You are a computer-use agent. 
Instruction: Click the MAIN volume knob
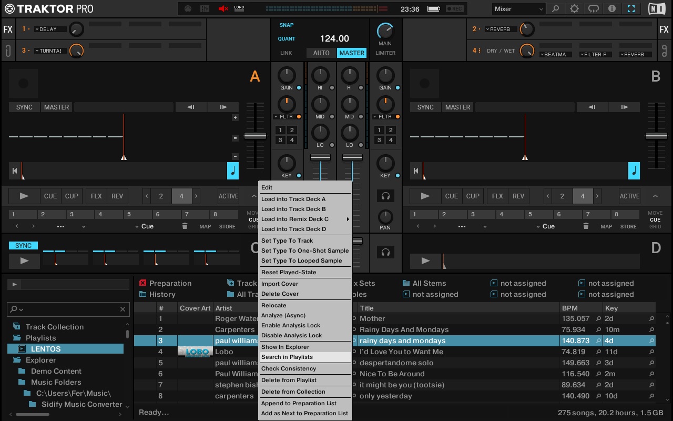coord(385,30)
